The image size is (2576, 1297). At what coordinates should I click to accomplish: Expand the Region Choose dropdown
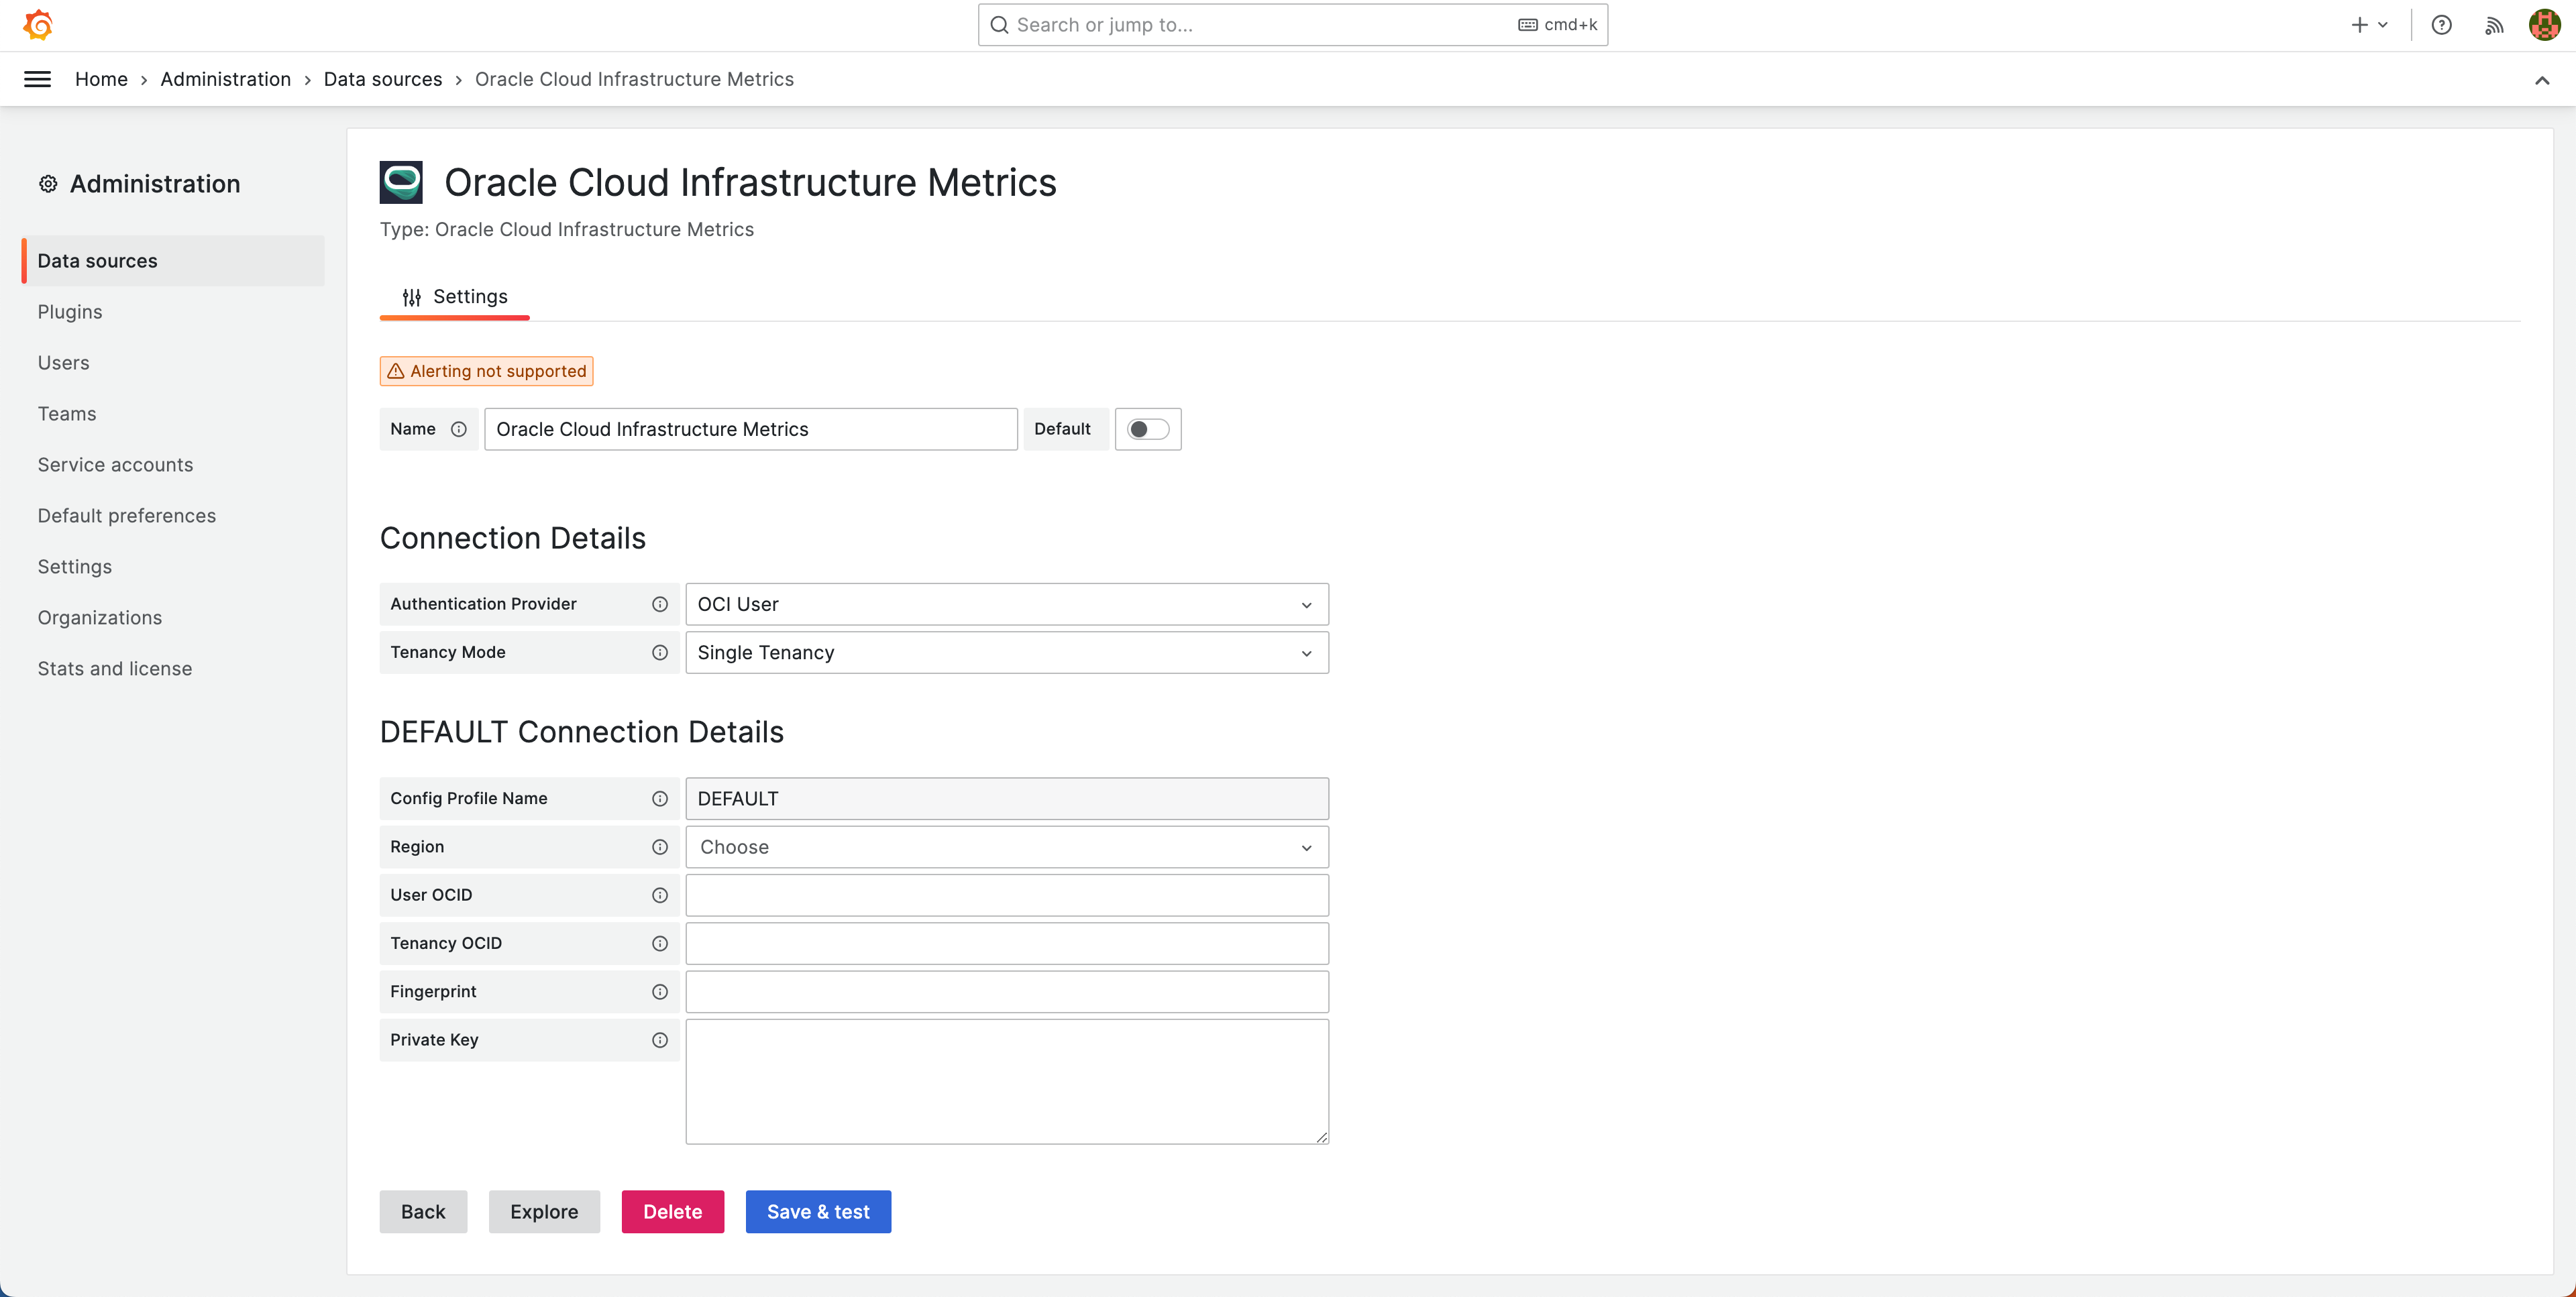click(1006, 847)
